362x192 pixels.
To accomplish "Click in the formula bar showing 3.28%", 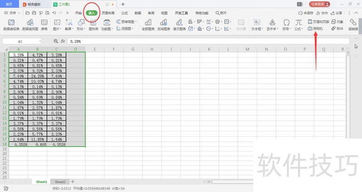I will tap(208, 41).
